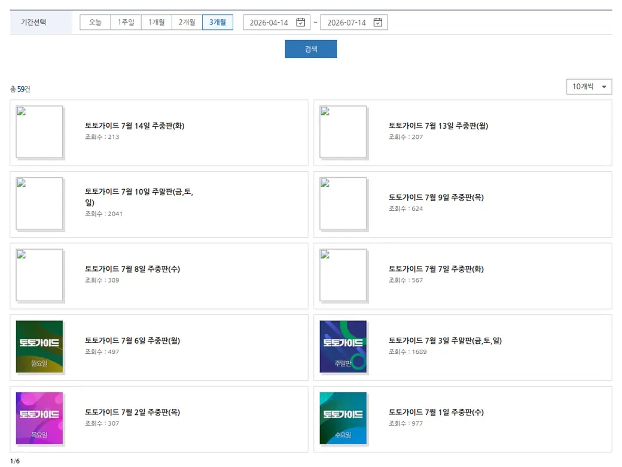Click the teal 수요일 토토가이드 thumbnail
This screenshot has width=622, height=467.
coord(343,418)
